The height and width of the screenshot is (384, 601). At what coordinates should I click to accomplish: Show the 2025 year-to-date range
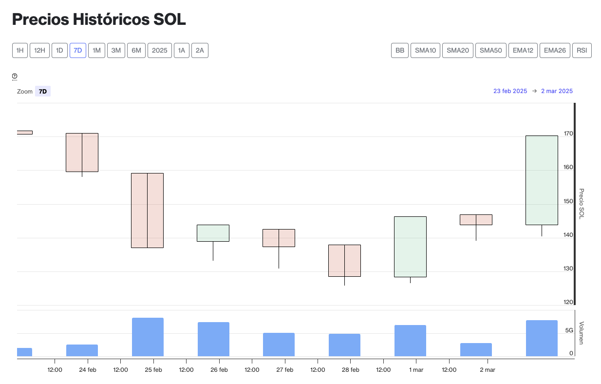(x=160, y=51)
